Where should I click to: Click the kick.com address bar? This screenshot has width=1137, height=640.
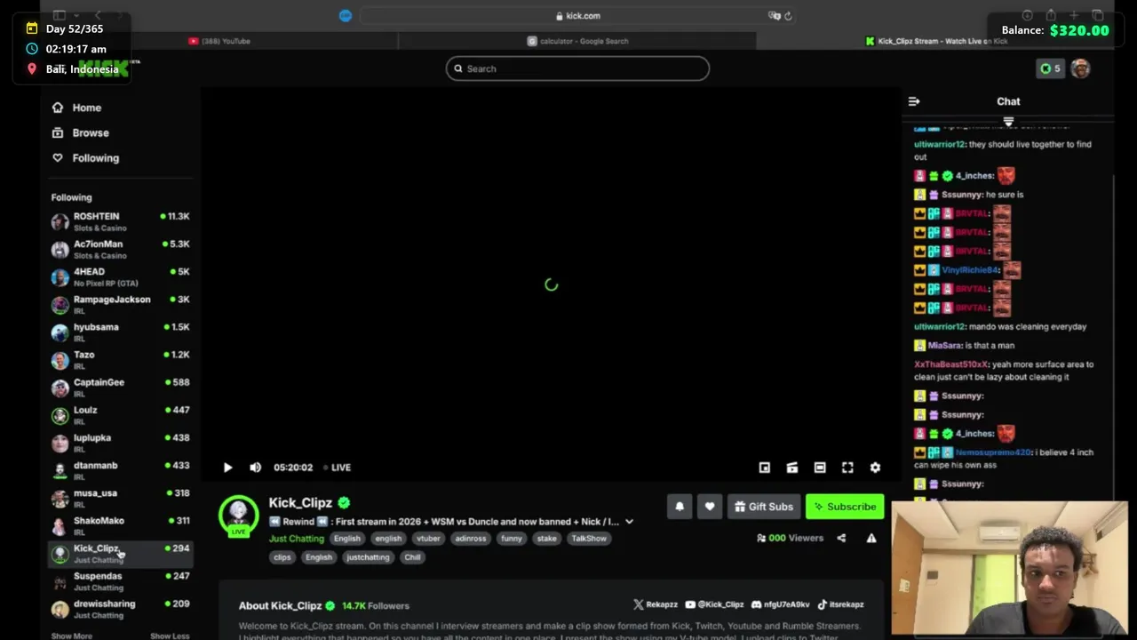pos(577,15)
